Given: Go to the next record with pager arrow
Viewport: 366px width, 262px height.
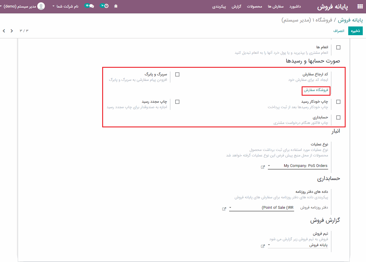Looking at the screenshot, I should pos(4,31).
